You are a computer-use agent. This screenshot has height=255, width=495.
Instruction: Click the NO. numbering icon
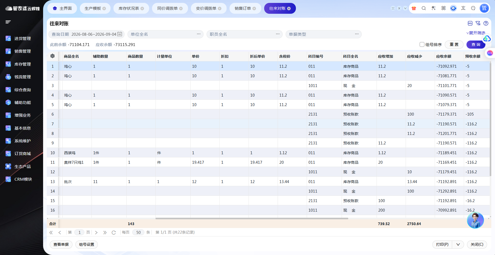point(470,23)
